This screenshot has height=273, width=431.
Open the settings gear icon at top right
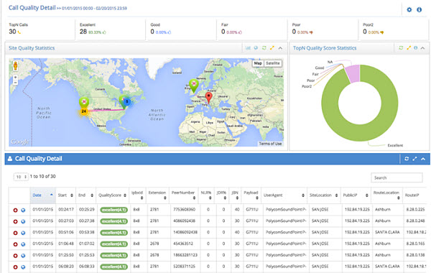409,9
